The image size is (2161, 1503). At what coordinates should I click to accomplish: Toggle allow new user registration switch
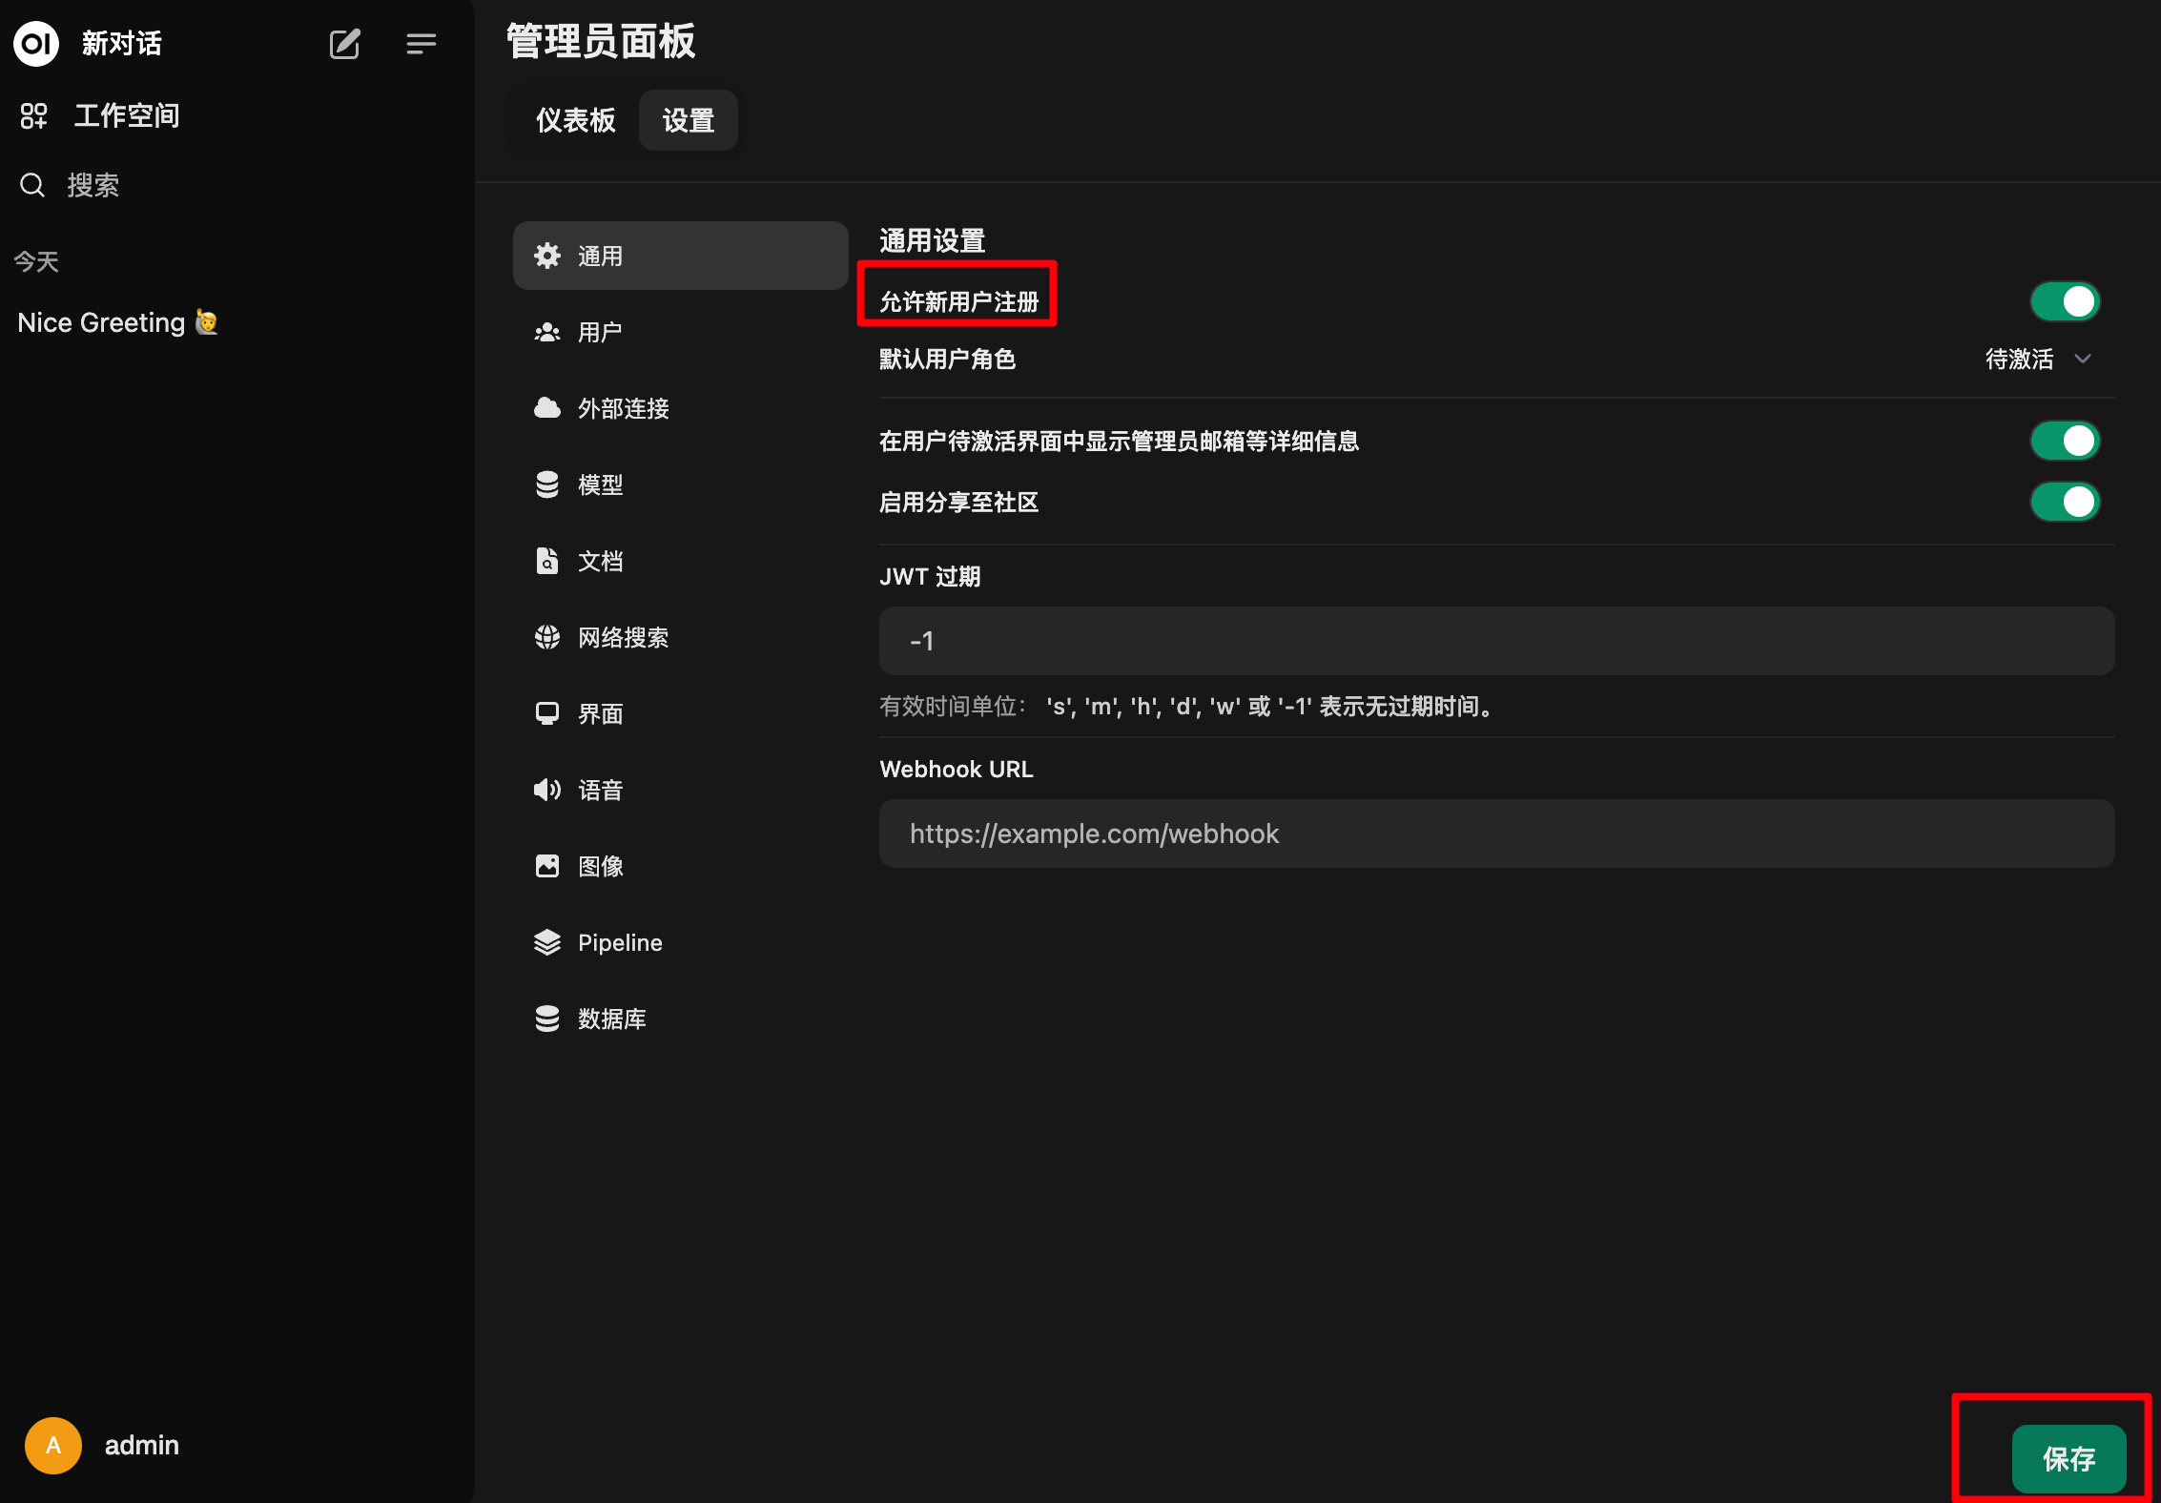click(2065, 301)
